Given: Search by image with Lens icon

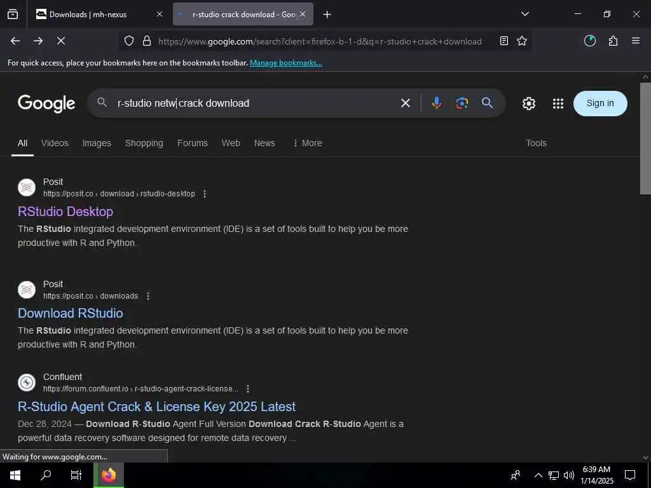Looking at the screenshot, I should coord(462,103).
